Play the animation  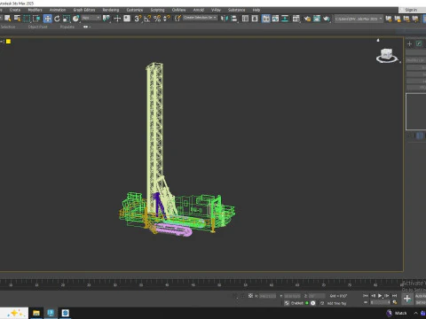coord(380,296)
